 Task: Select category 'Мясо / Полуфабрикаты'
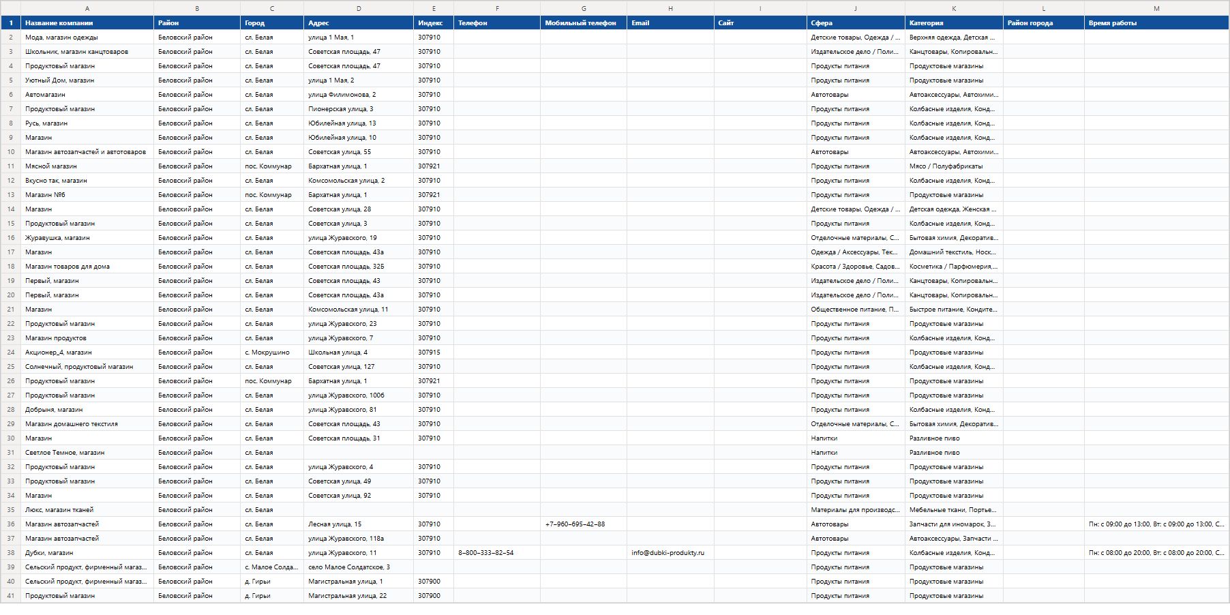pos(954,166)
